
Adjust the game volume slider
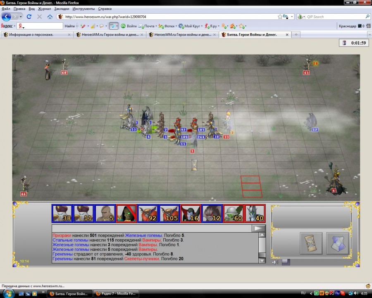coord(286,262)
